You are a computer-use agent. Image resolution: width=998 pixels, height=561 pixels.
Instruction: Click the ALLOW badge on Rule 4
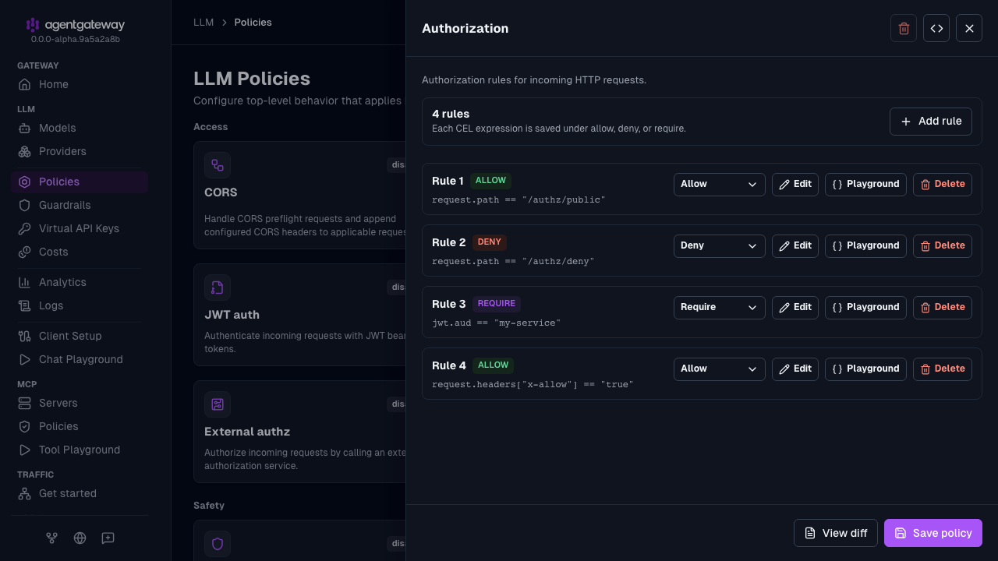(494, 365)
